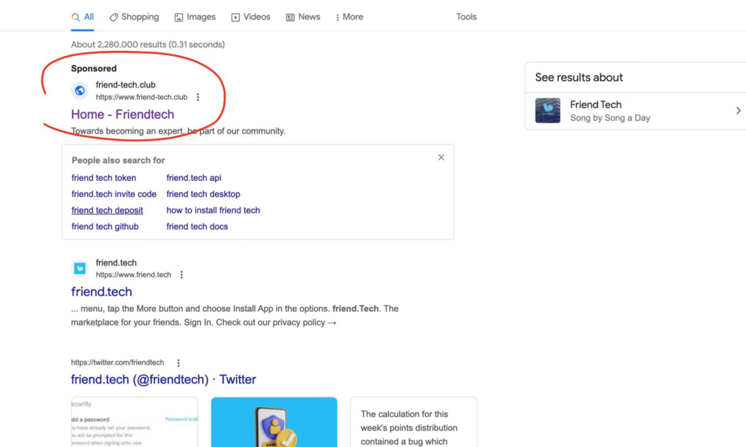Open the password security tweet card
This screenshot has width=746, height=447.
[134, 422]
